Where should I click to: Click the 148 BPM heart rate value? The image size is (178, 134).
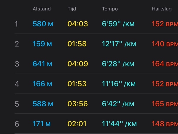pyautogui.click(x=165, y=124)
